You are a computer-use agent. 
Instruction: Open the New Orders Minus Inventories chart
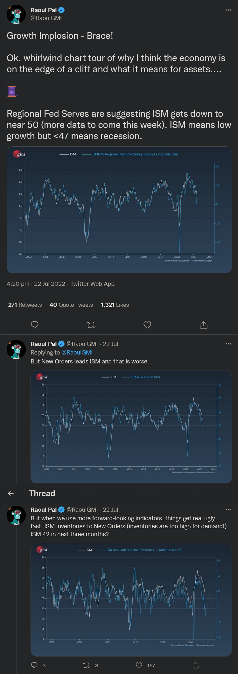tap(131, 600)
